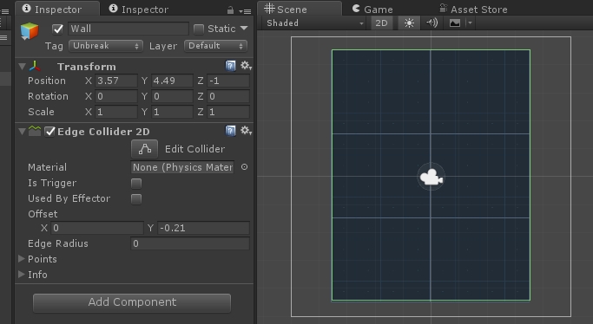Viewport: 593px width, 324px height.
Task: Open Edge Collider 2D gear settings menu
Action: point(246,131)
